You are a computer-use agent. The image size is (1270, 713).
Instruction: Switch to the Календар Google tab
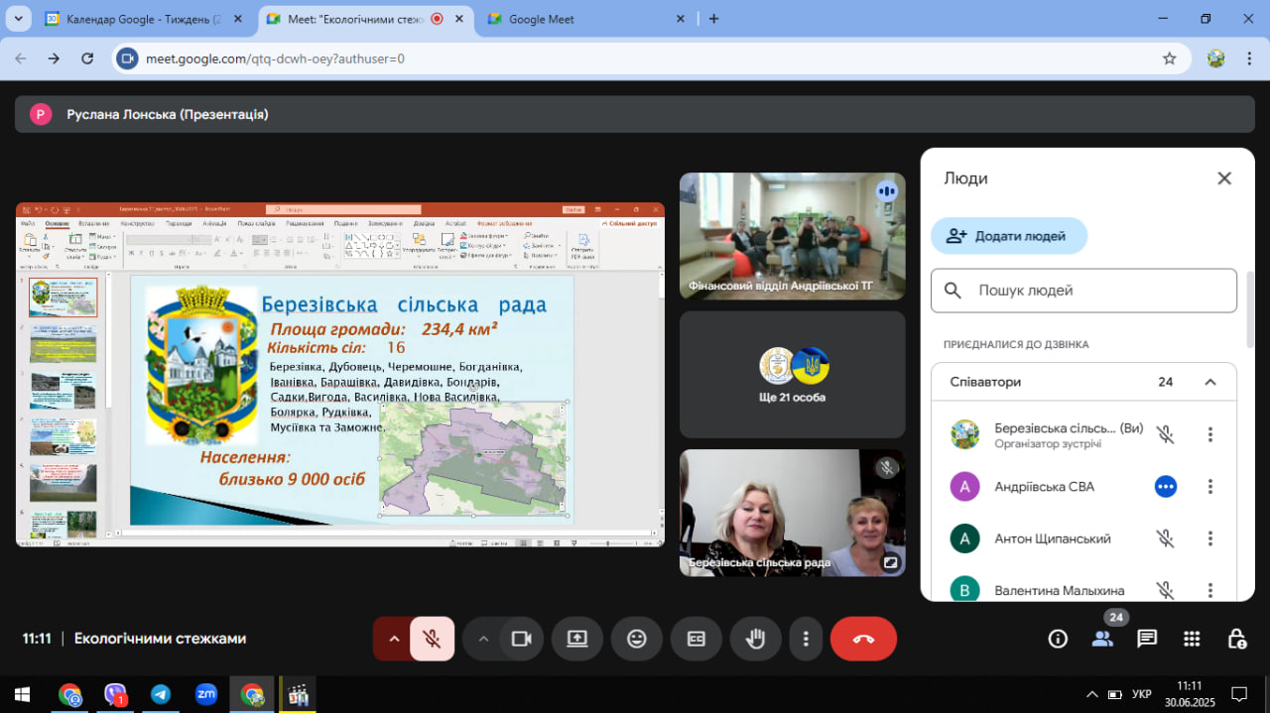coord(141,19)
